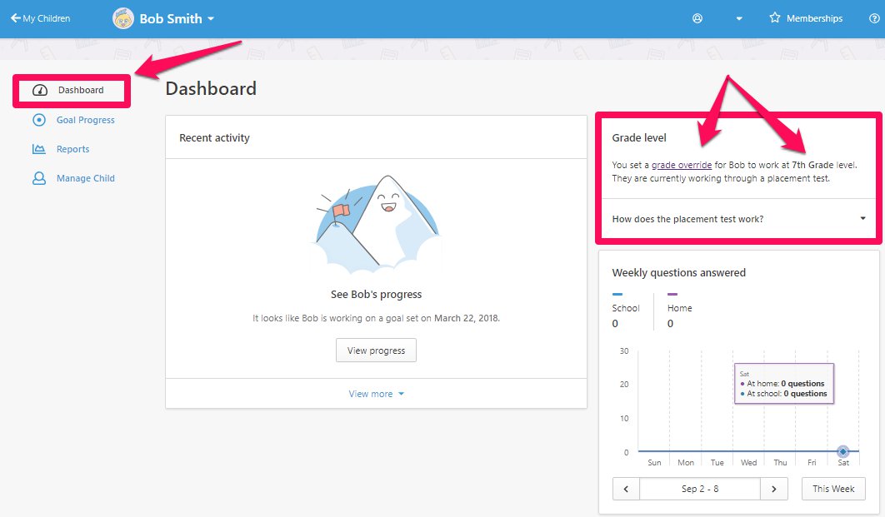This screenshot has width=885, height=517.
Task: Click the See Bob's progress heading
Action: [376, 295]
